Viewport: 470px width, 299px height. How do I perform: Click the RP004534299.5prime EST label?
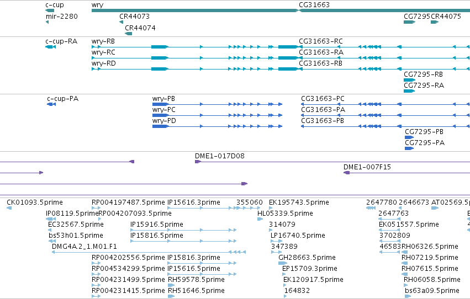click(x=128, y=269)
